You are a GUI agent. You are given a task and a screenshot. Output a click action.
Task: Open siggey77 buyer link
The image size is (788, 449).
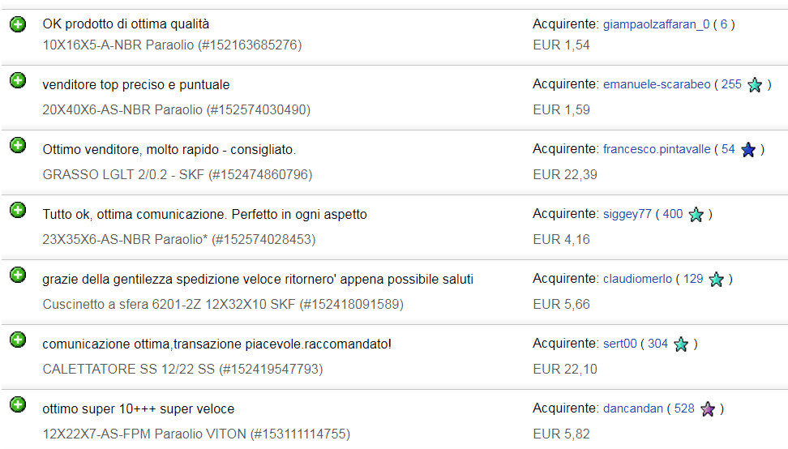pyautogui.click(x=627, y=214)
